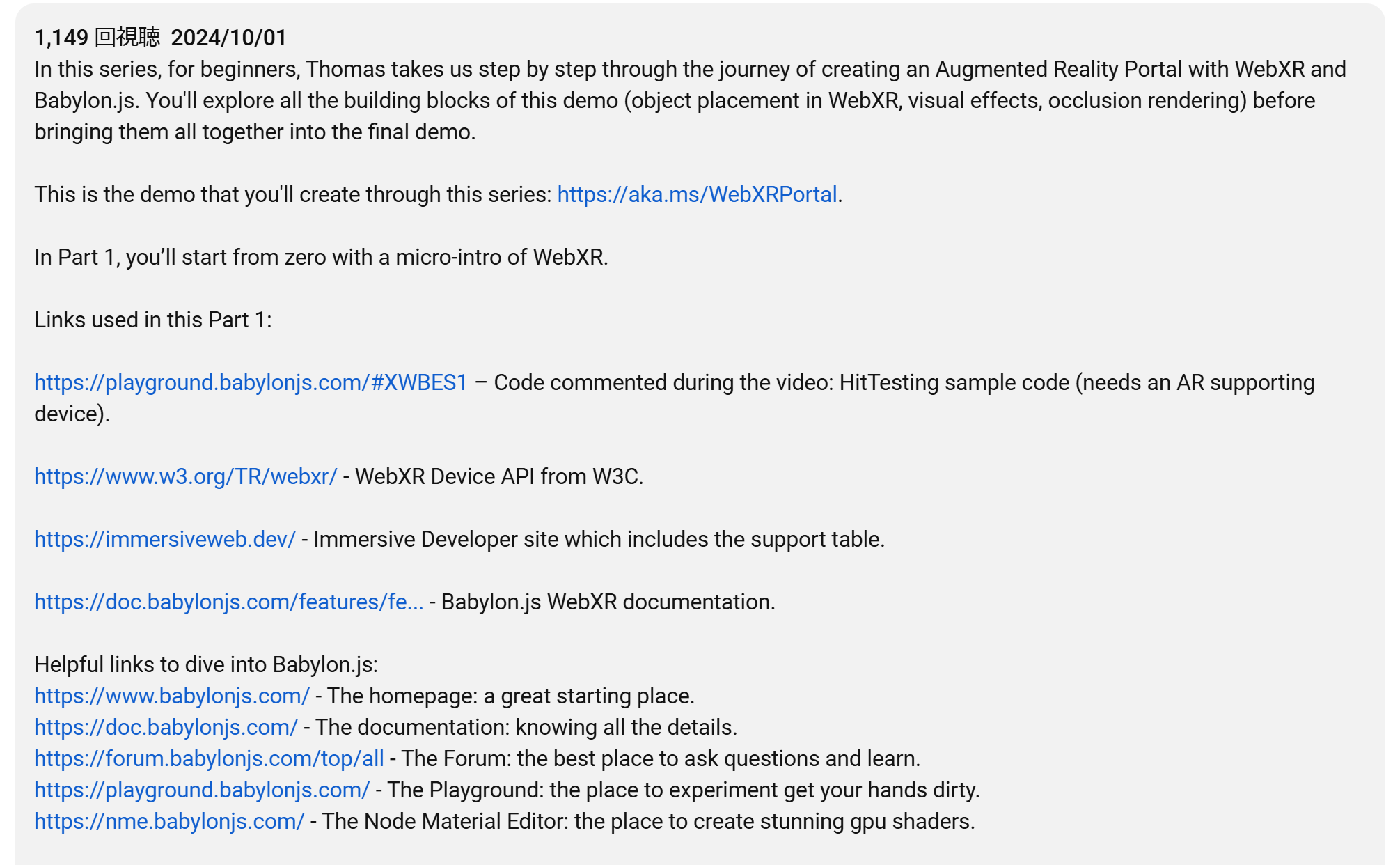The height and width of the screenshot is (865, 1393).
Task: Open the aka.ms/WebXRPortal demo link
Action: click(697, 194)
